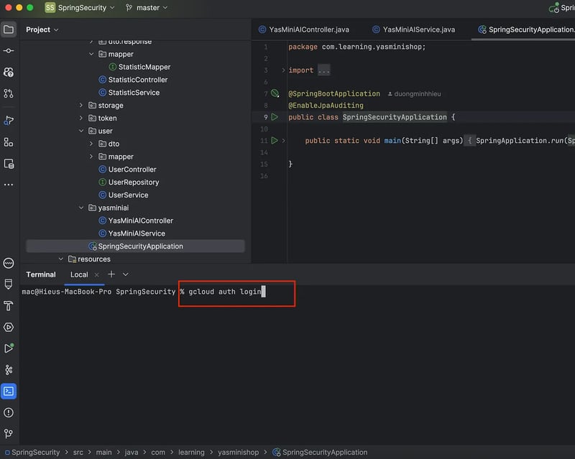Image resolution: width=575 pixels, height=459 pixels.
Task: Open the terminal options chevron next to plus
Action: click(124, 274)
